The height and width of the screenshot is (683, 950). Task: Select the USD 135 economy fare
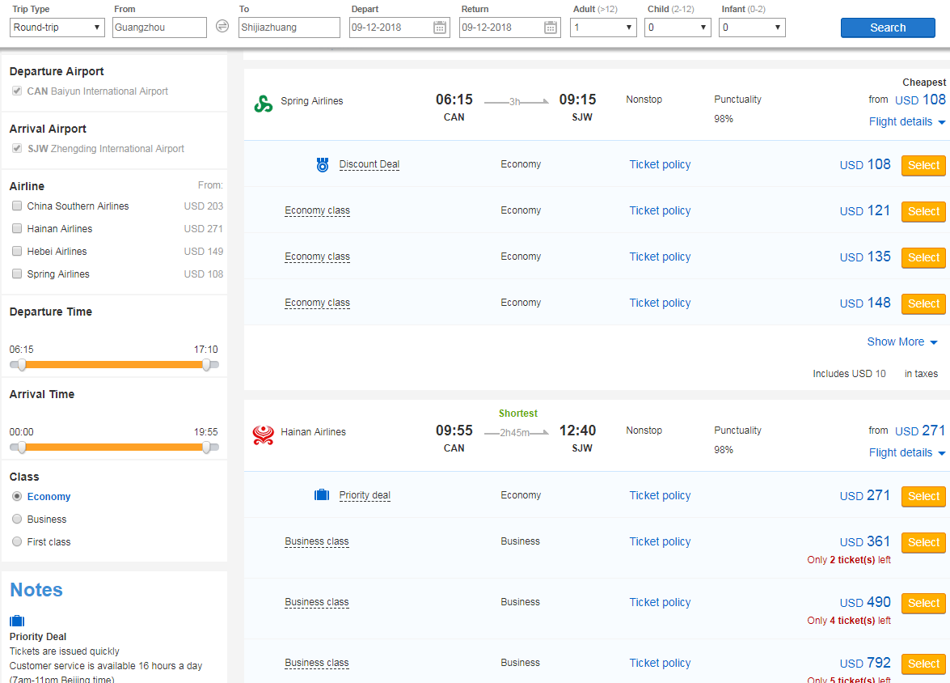pos(923,257)
